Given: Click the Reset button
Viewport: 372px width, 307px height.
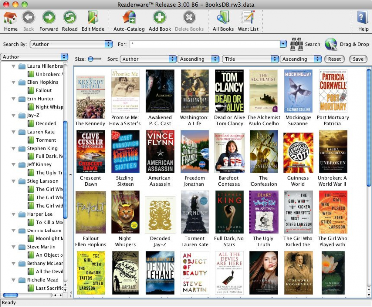Looking at the screenshot, I should coord(334,59).
